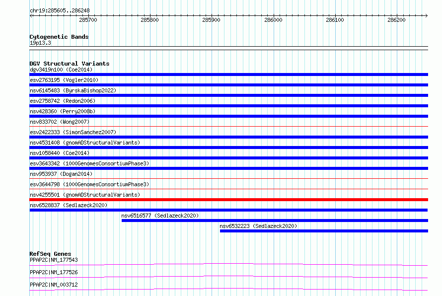The width and height of the screenshot is (442, 296).
Task: Select esv2763195 (Vogler2010) variant label
Action: (64, 80)
